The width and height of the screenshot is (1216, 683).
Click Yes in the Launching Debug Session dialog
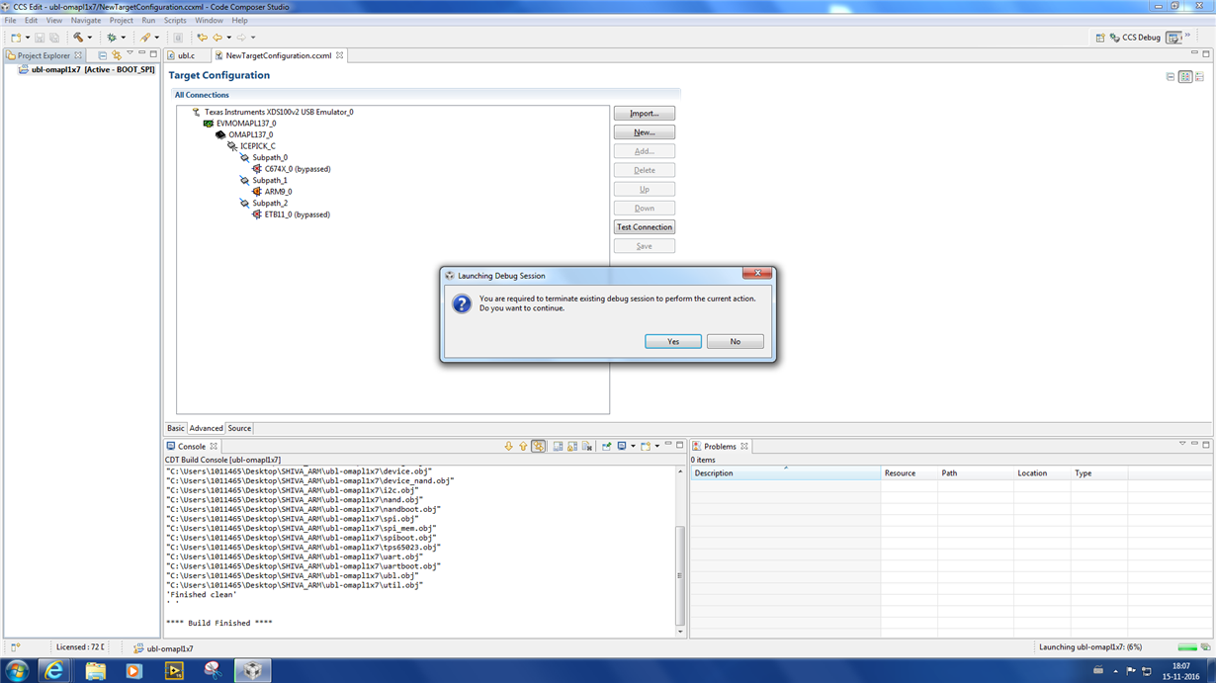[x=673, y=341]
